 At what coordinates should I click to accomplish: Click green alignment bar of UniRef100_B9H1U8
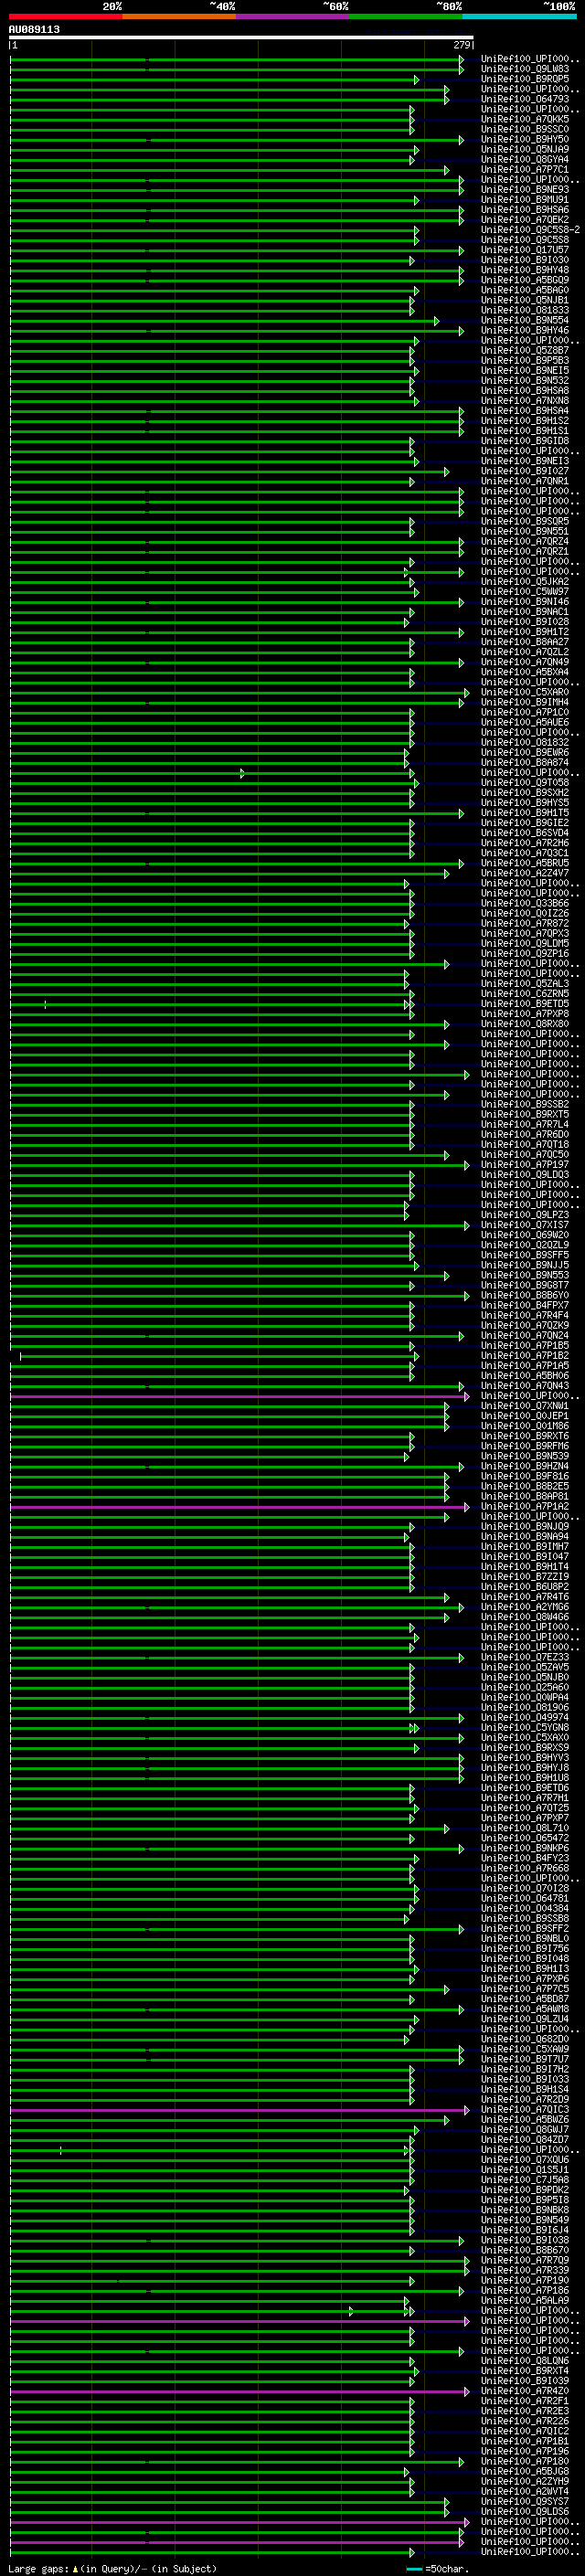point(237,1778)
